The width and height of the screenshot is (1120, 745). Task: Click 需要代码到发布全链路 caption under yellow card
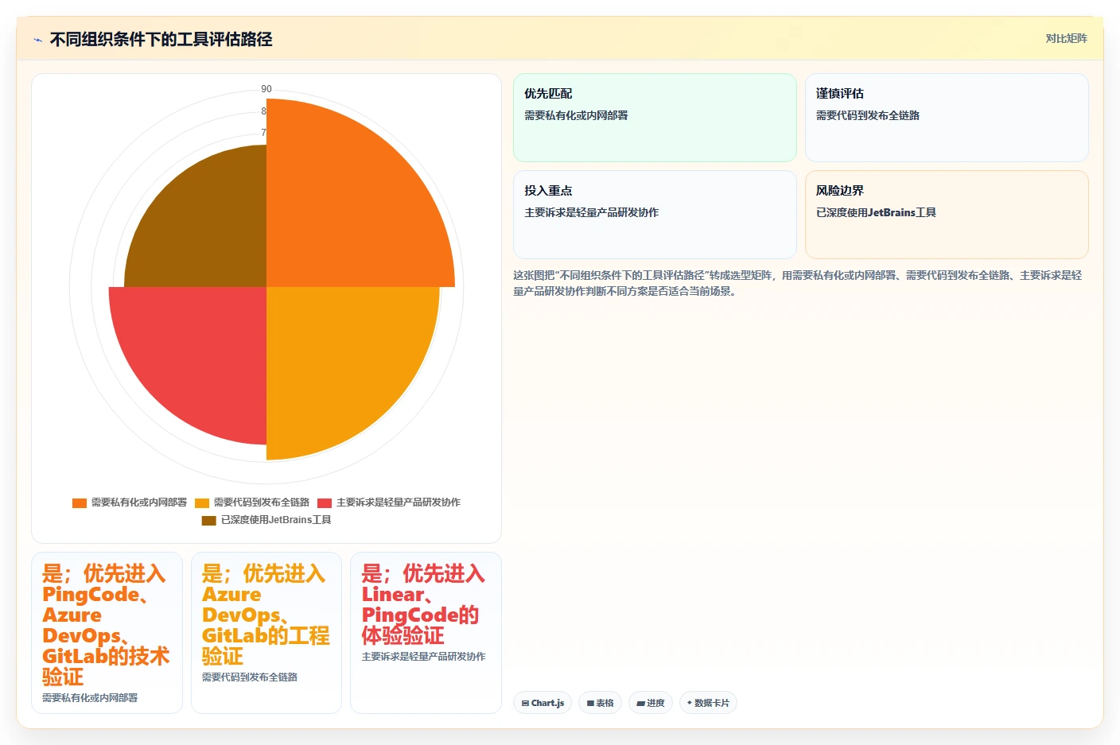(250, 677)
